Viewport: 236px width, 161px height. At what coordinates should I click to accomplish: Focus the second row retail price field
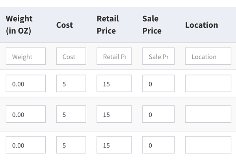114,114
